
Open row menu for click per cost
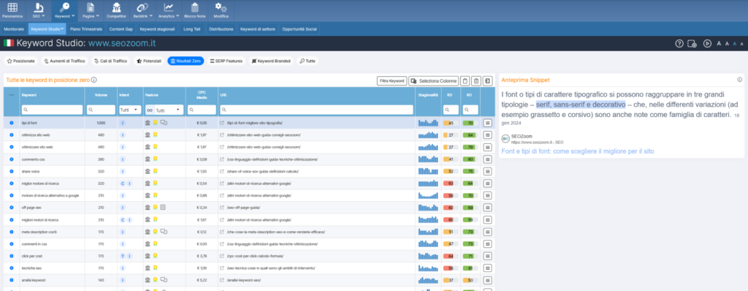(x=487, y=256)
